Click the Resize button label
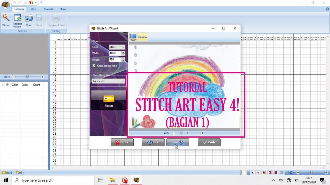The width and height of the screenshot is (330, 185). pyautogui.click(x=109, y=106)
